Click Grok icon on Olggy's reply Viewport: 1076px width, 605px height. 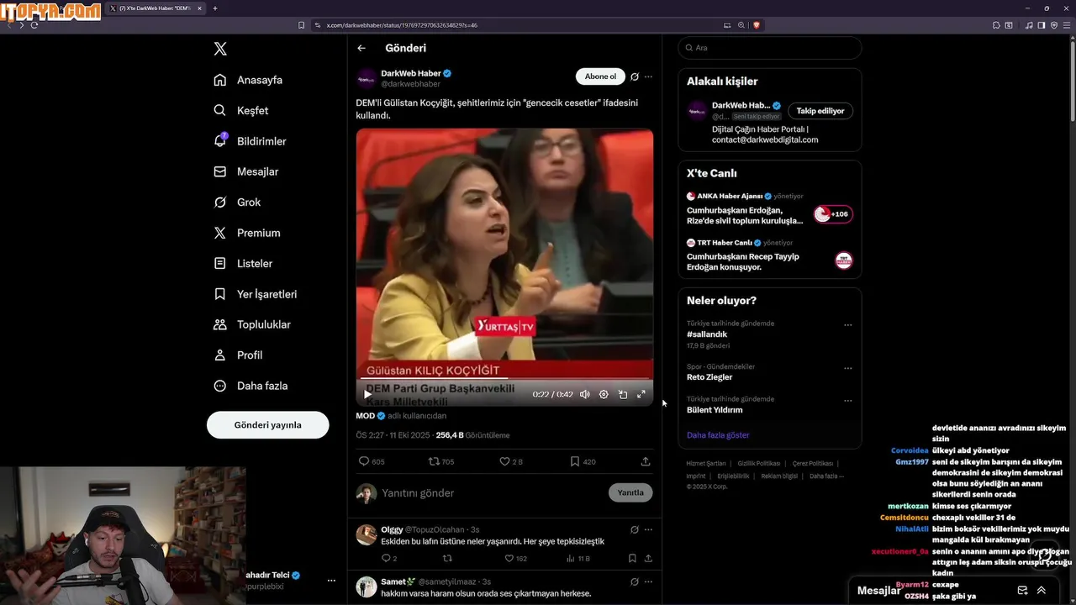635,529
